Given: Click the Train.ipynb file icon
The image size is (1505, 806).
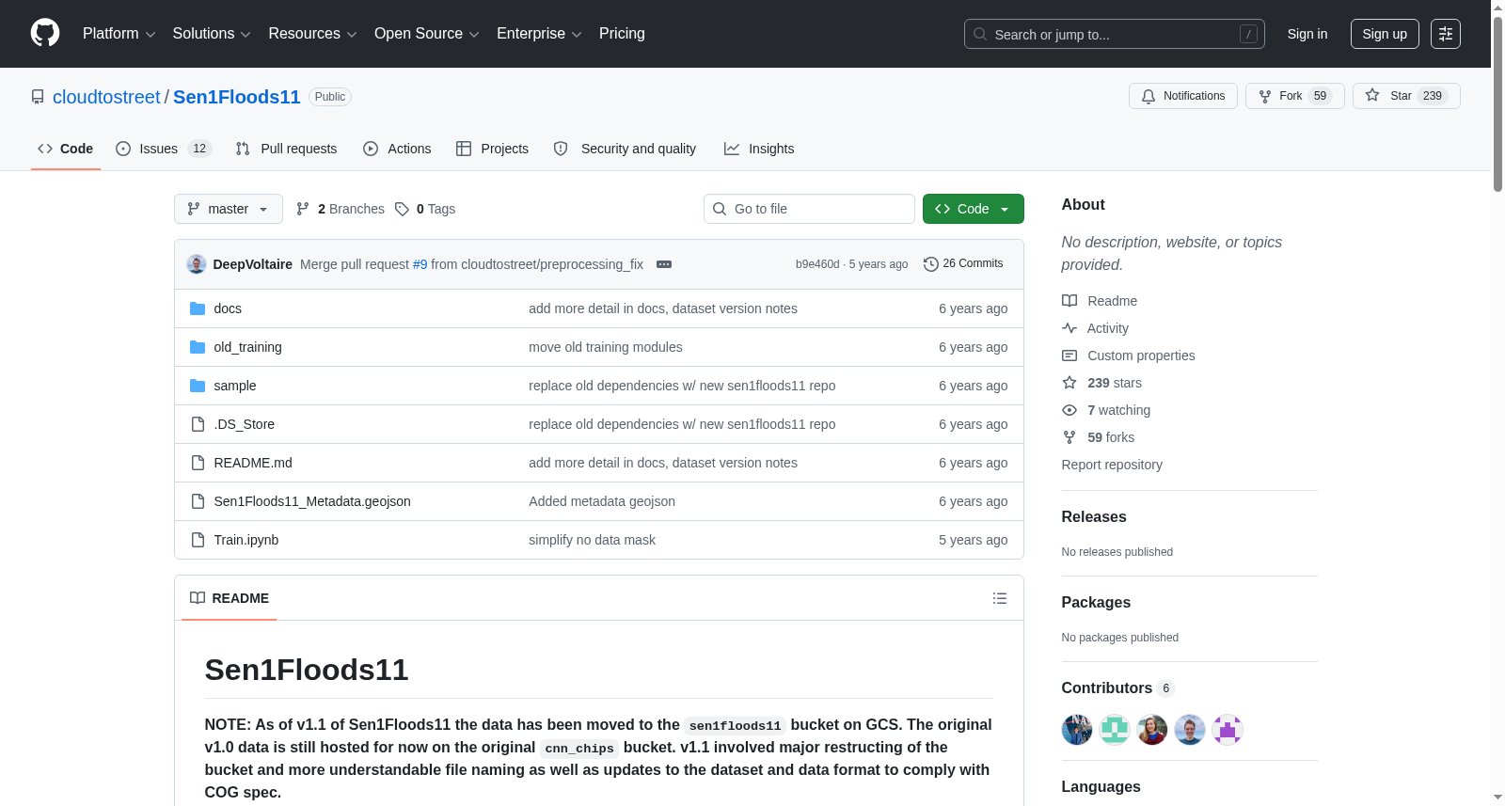Looking at the screenshot, I should [198, 540].
